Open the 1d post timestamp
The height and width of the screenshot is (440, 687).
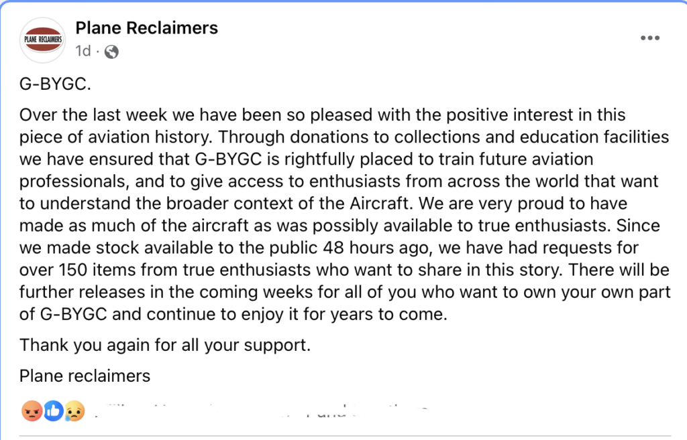pyautogui.click(x=83, y=51)
